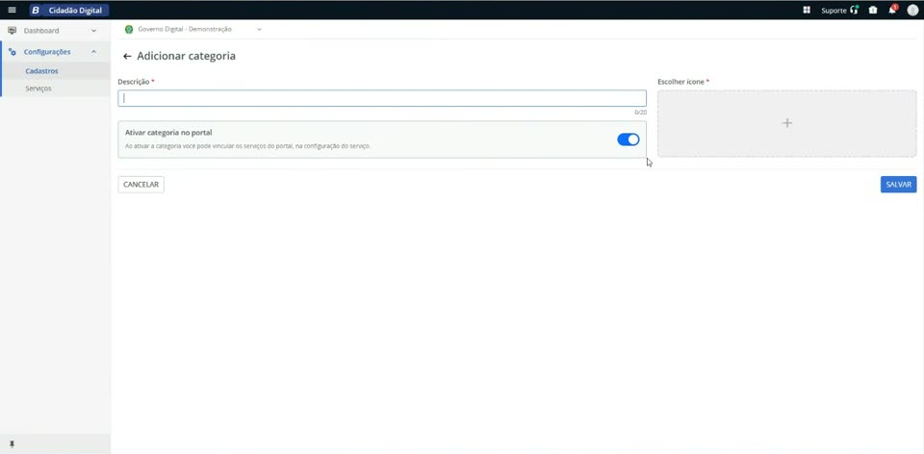Click the Configurações gears icon
Image resolution: width=924 pixels, height=454 pixels.
tap(12, 52)
